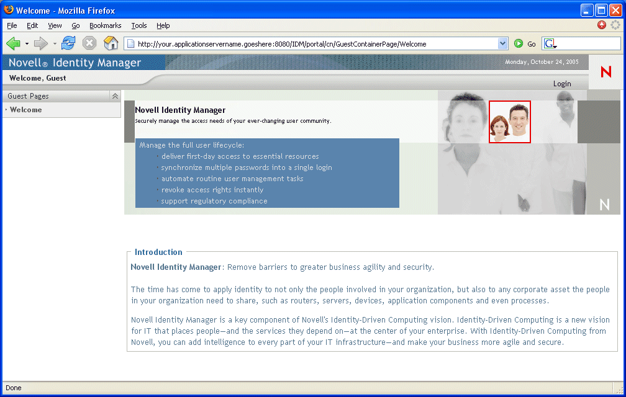Collapse the Guest Pages panel
Viewport: 626px width, 397px height.
click(115, 96)
